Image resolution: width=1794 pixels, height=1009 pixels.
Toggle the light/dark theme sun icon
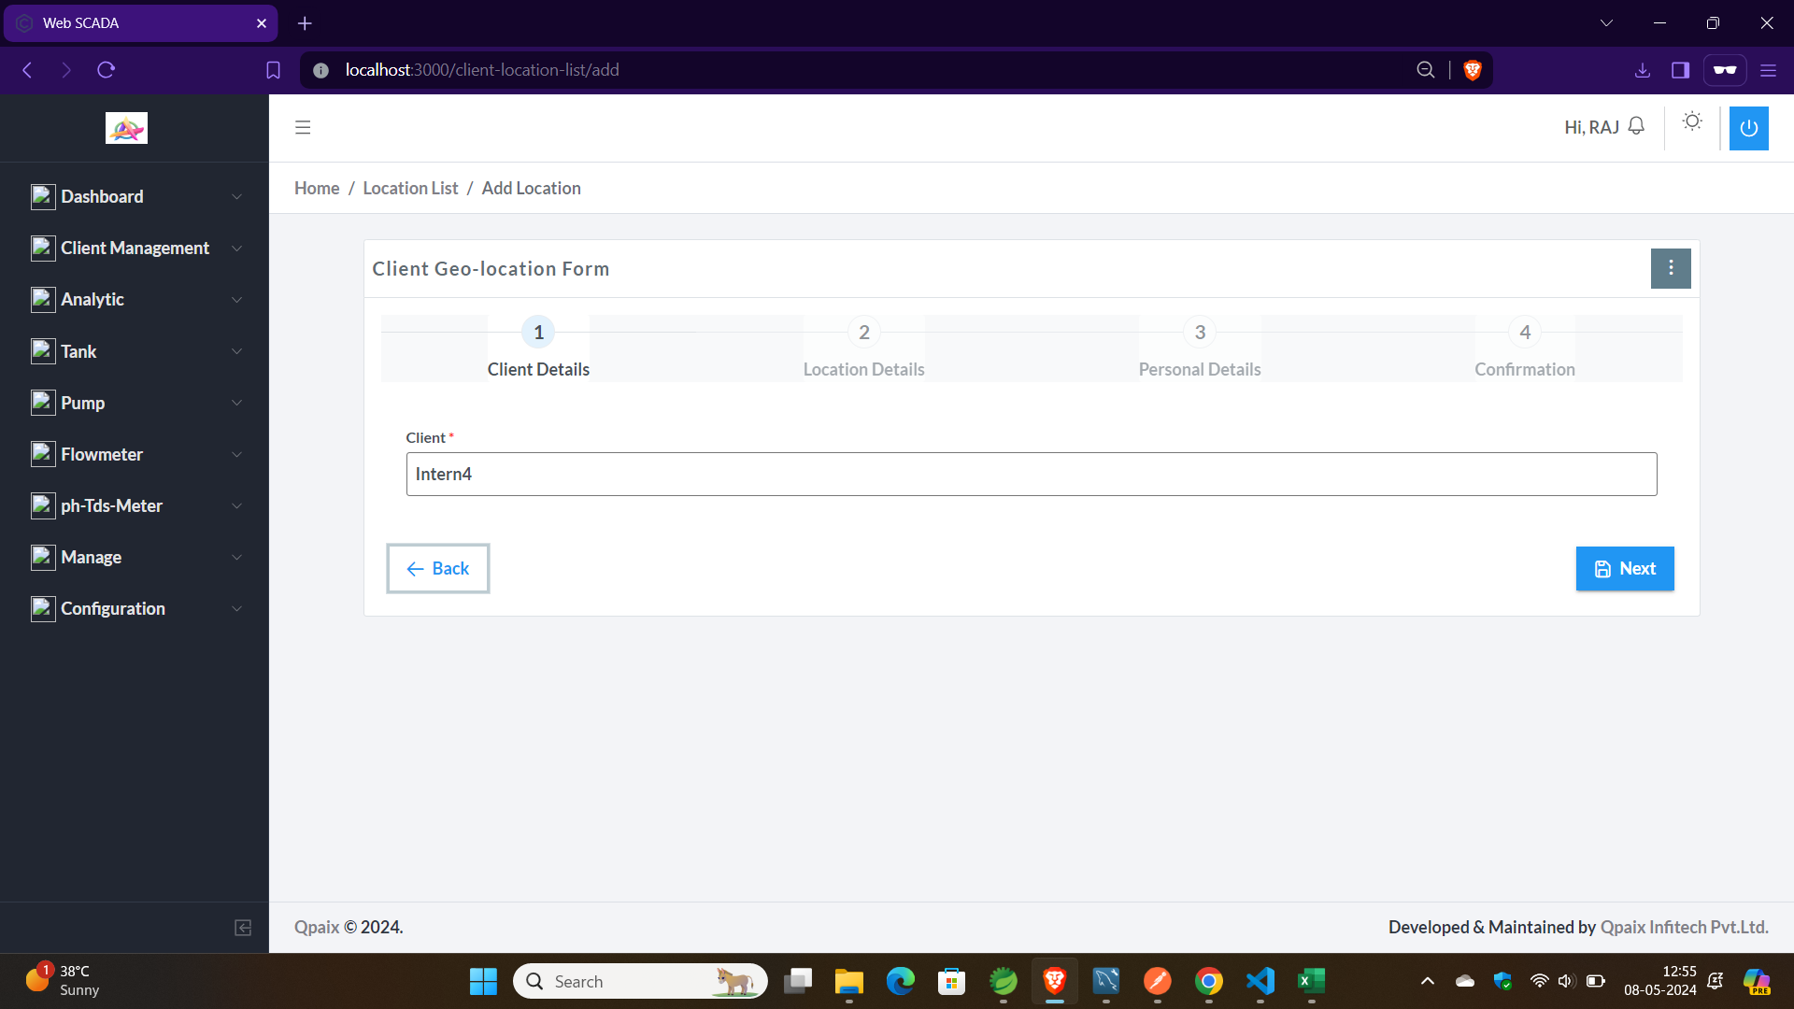[1692, 121]
